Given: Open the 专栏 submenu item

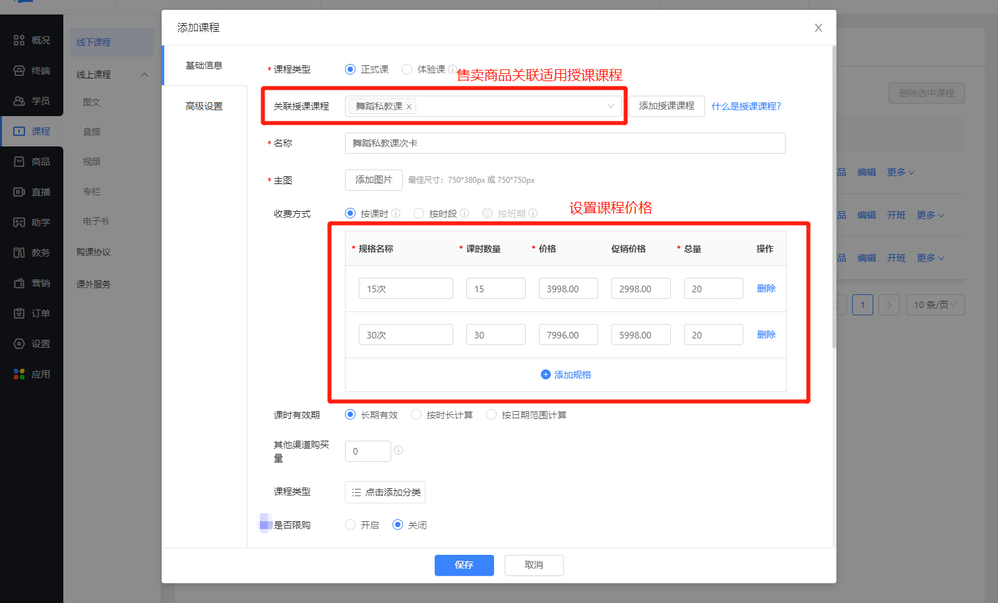Looking at the screenshot, I should tap(92, 191).
